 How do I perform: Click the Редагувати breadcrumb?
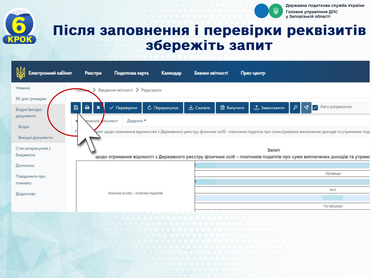(x=152, y=90)
